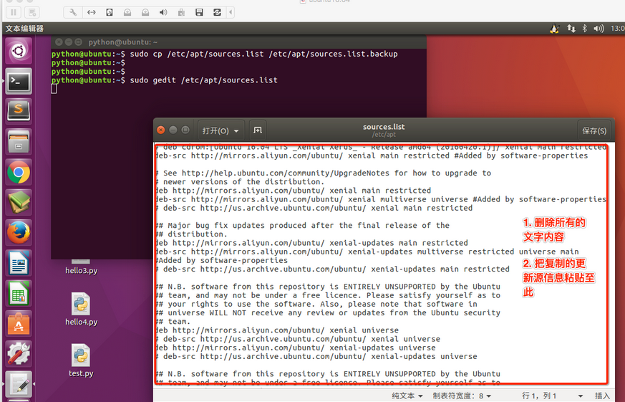Open the 行 1, 列 1 position dropdown
This screenshot has height=402, width=625.
(552, 396)
